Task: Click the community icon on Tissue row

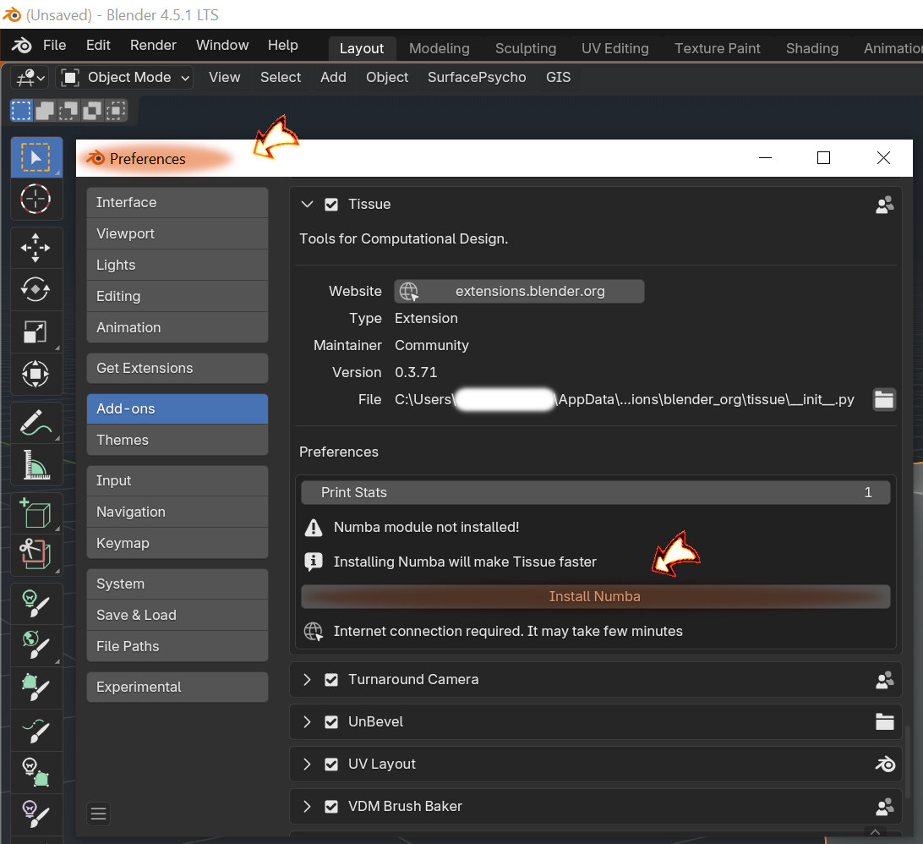Action: coord(884,205)
